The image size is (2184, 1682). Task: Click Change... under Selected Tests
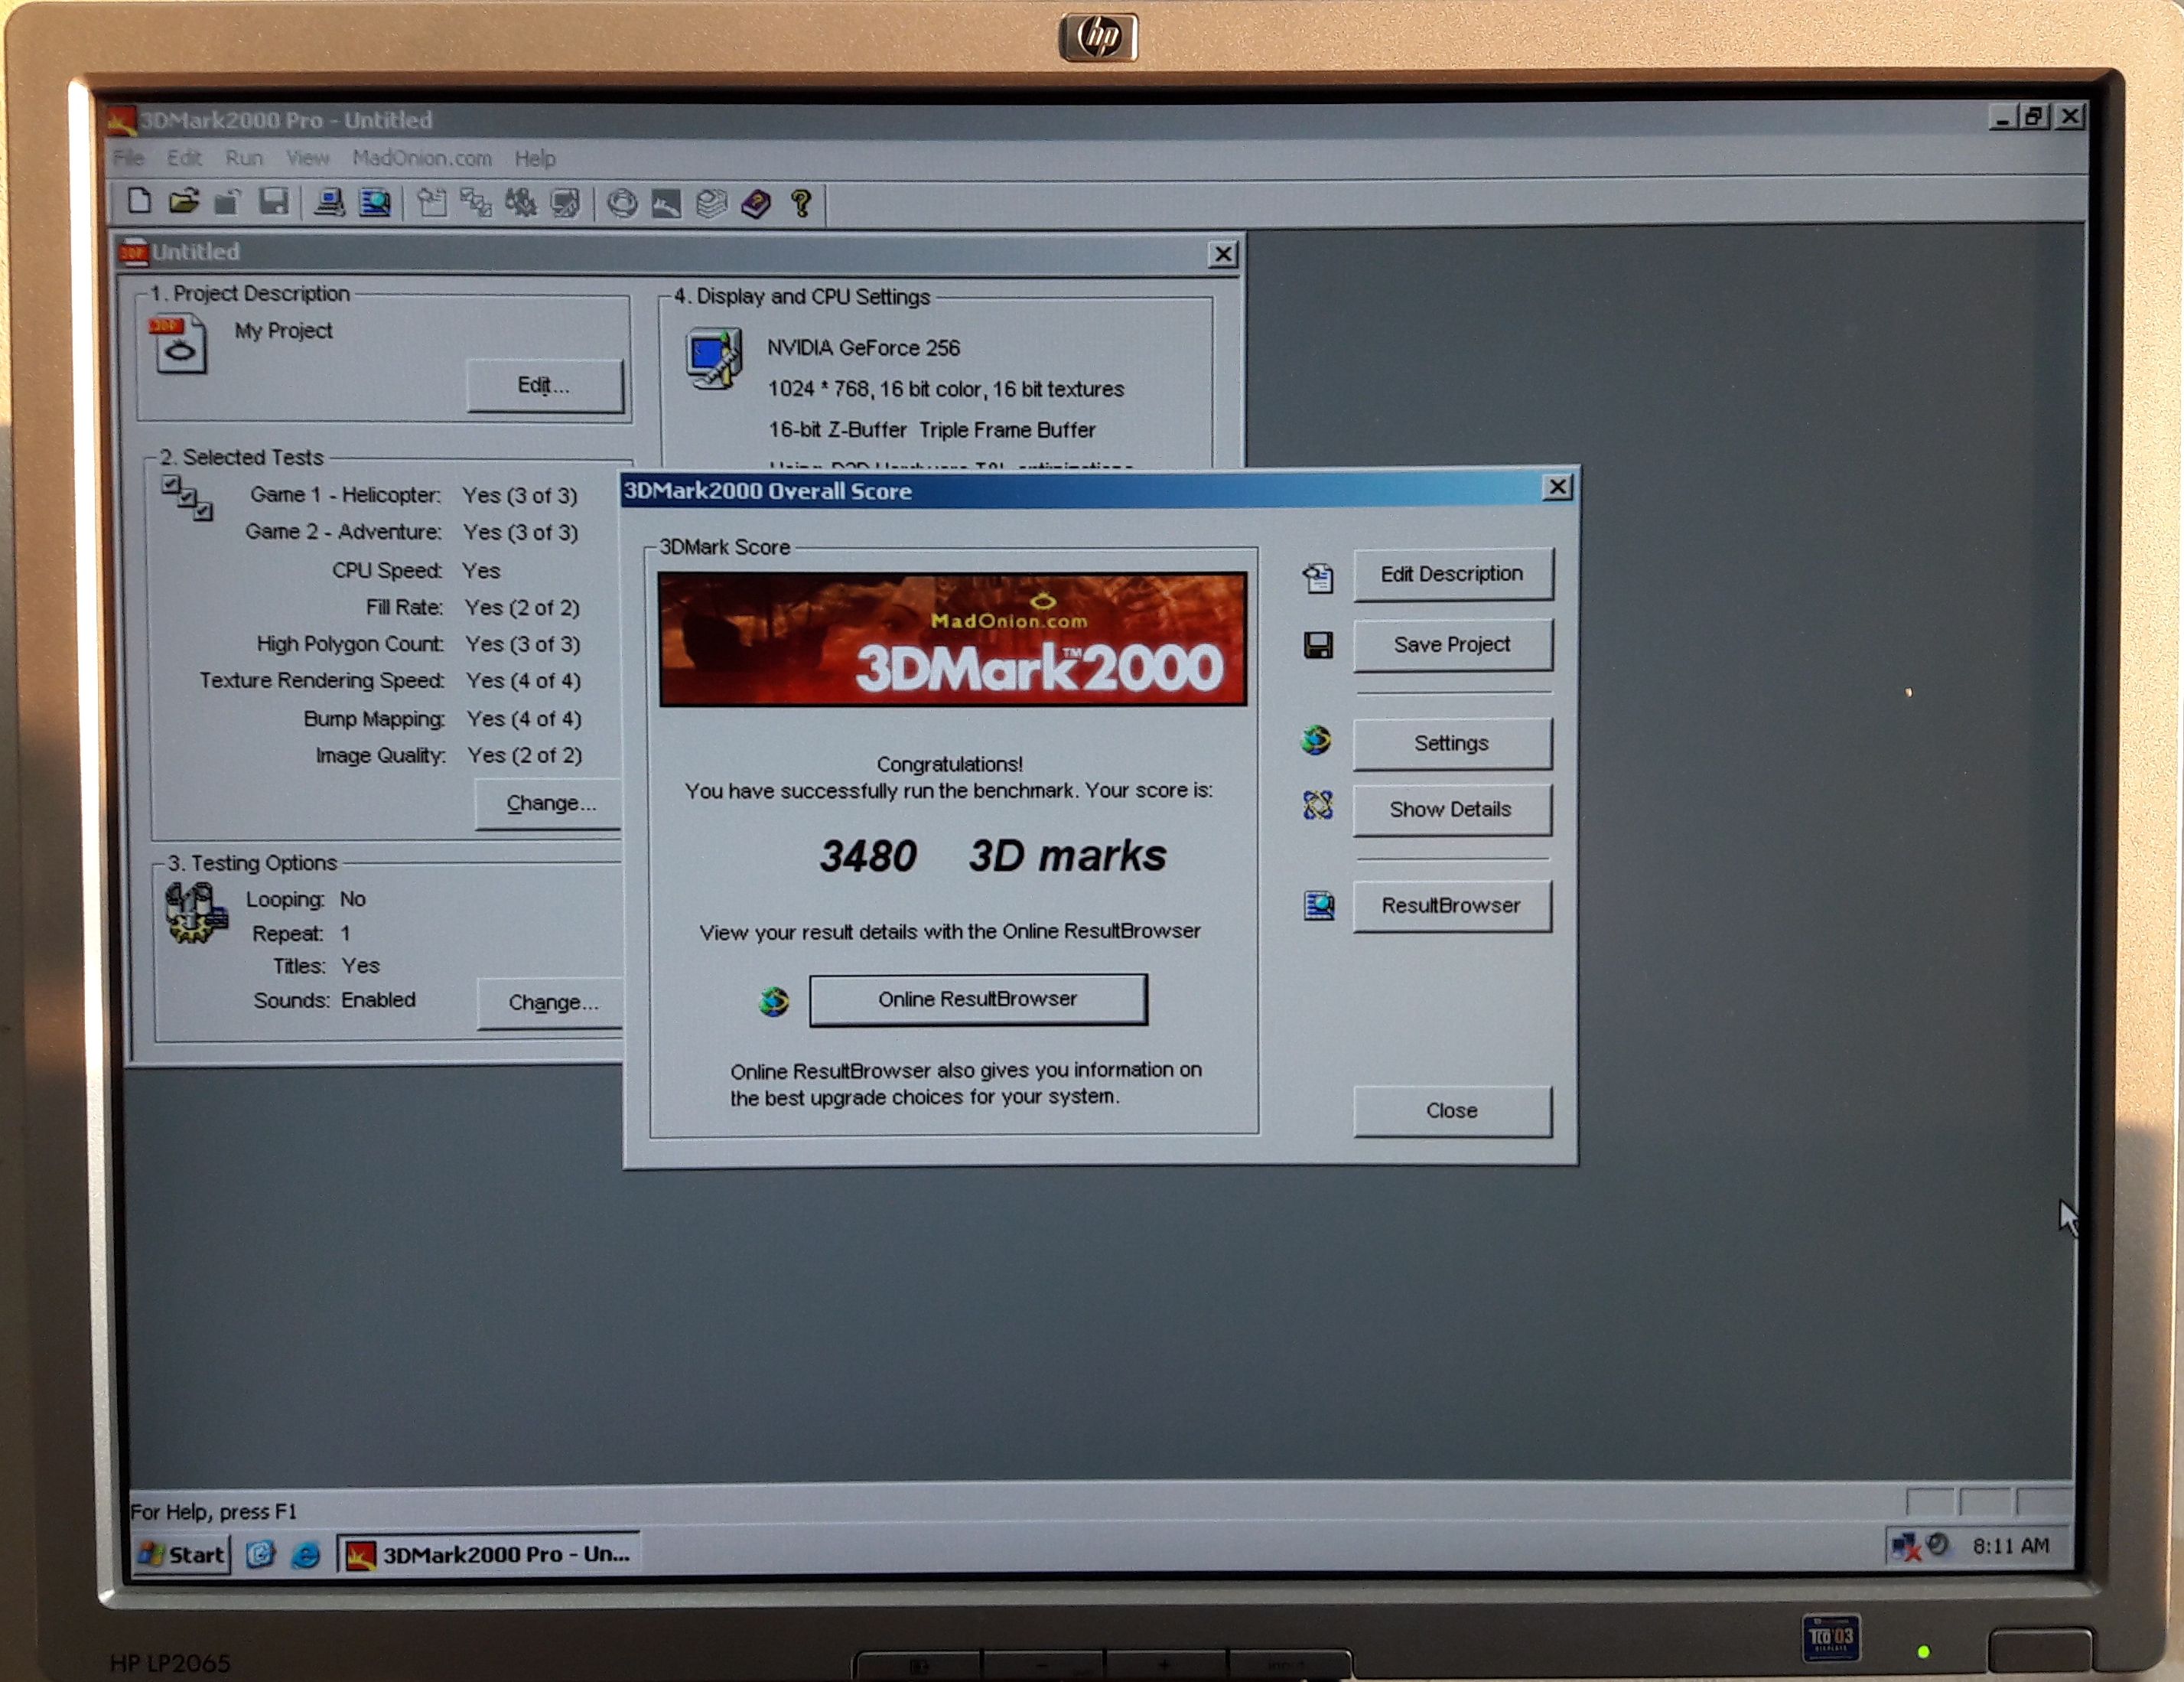tap(549, 804)
